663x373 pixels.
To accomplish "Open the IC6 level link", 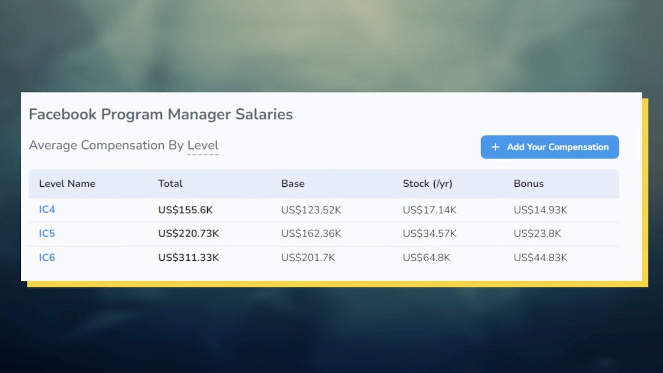I will (x=47, y=258).
